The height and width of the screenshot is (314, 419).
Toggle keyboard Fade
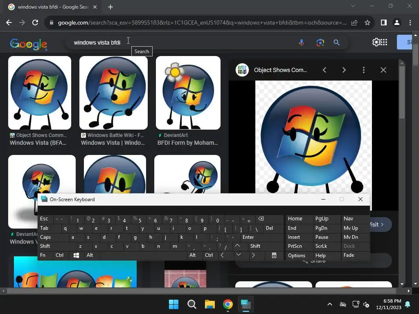tap(355, 255)
